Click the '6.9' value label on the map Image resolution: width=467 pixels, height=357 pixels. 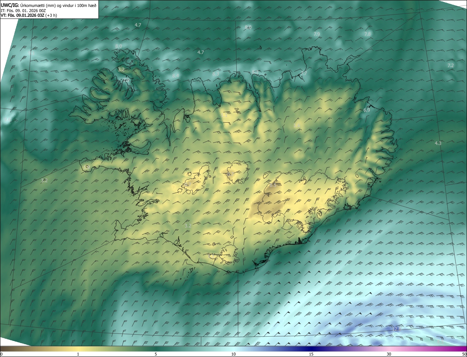click(x=367, y=110)
